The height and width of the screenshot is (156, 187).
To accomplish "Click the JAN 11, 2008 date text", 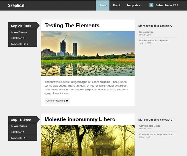I will point(145,43).
